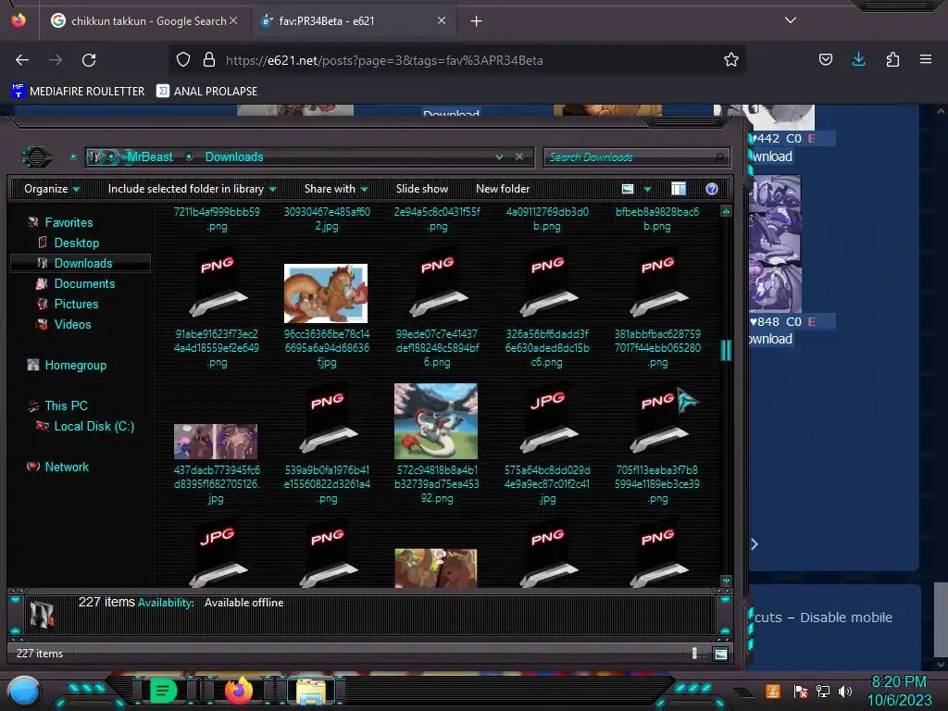Viewport: 948px width, 711px height.
Task: Open a new browser tab
Action: pos(477,21)
